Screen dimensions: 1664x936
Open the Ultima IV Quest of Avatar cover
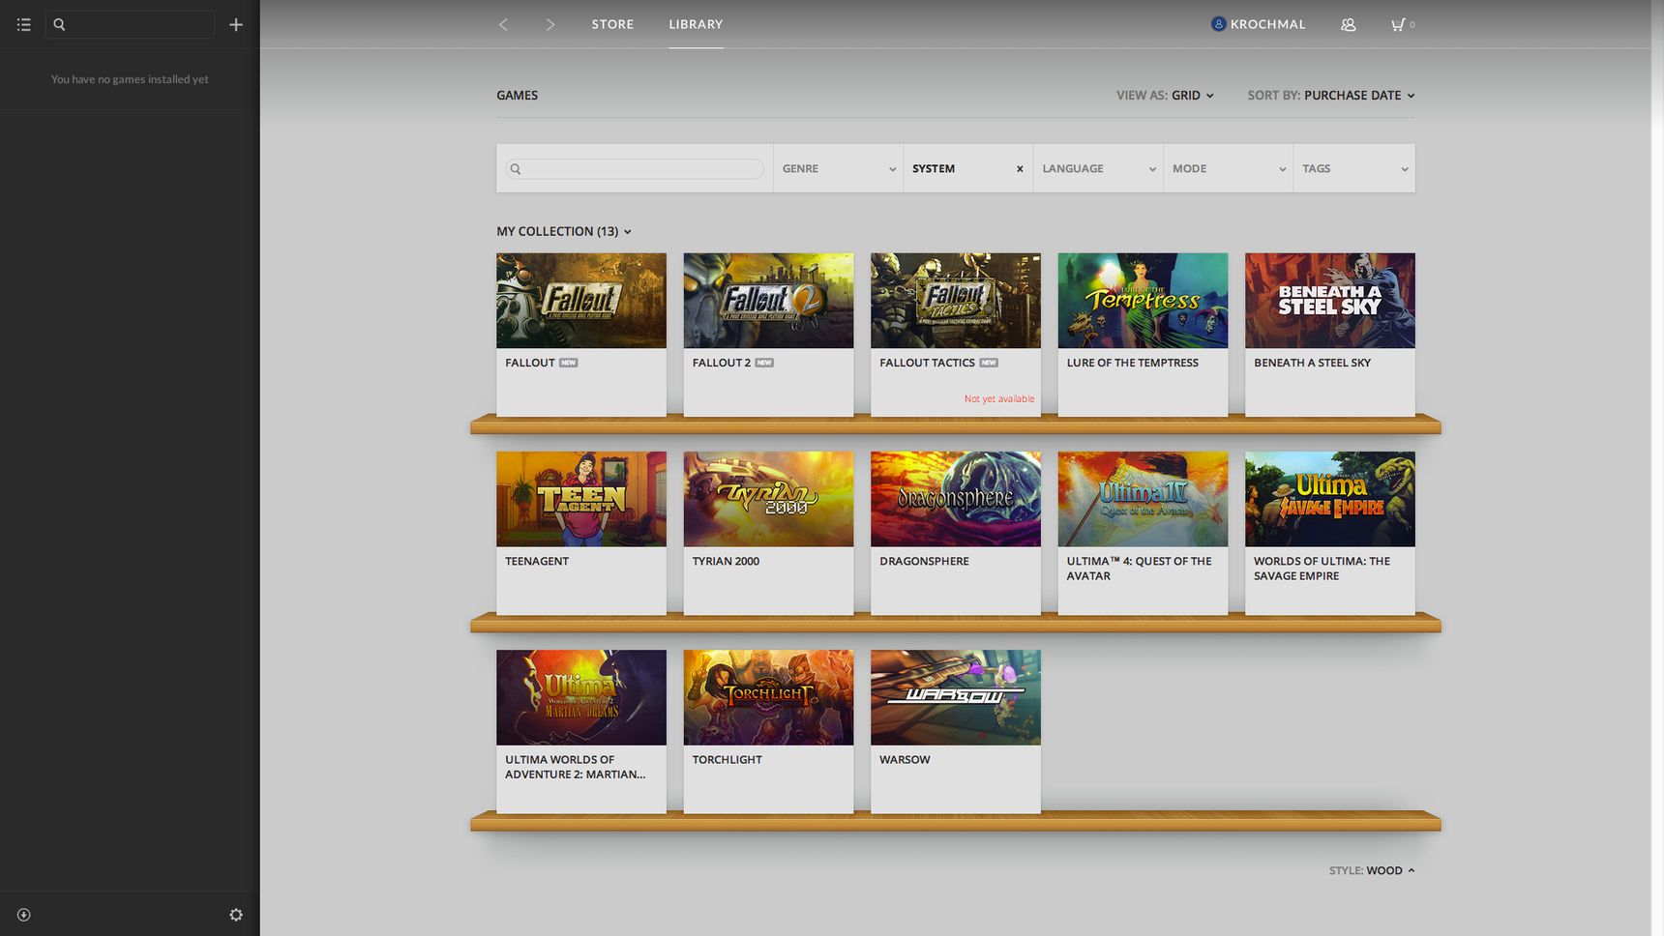(1143, 499)
